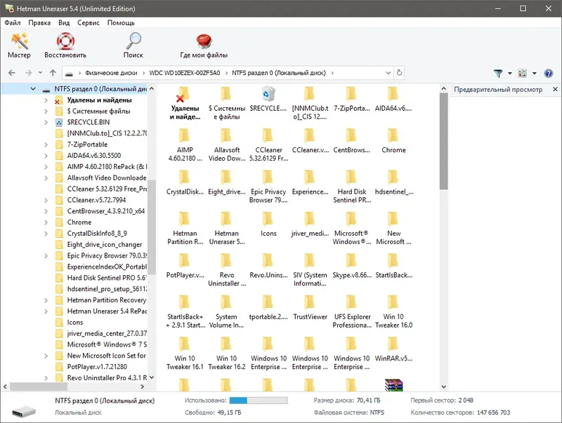Click the tree scroll-right arrow

(x=143, y=387)
